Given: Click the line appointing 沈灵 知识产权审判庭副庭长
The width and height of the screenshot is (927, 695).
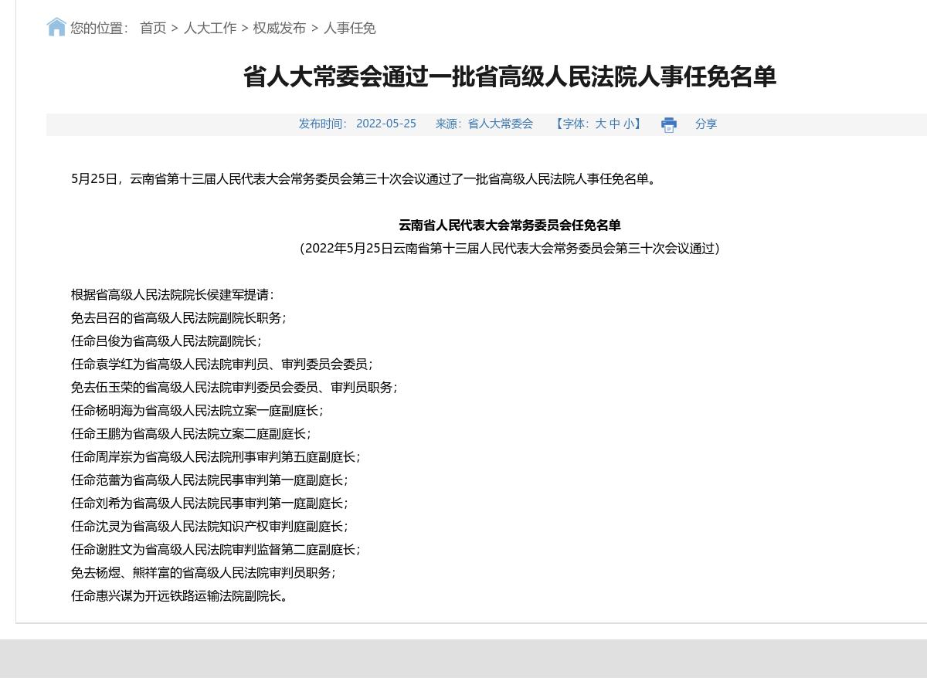Looking at the screenshot, I should coord(210,527).
